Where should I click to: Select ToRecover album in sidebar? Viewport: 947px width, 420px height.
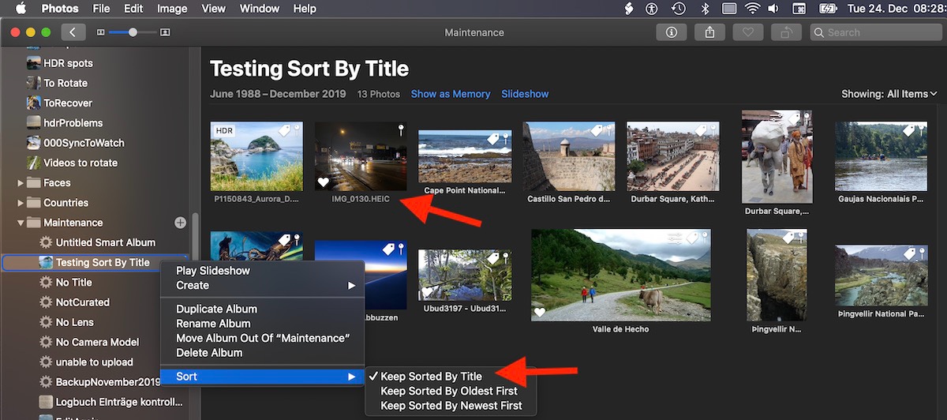click(x=68, y=103)
